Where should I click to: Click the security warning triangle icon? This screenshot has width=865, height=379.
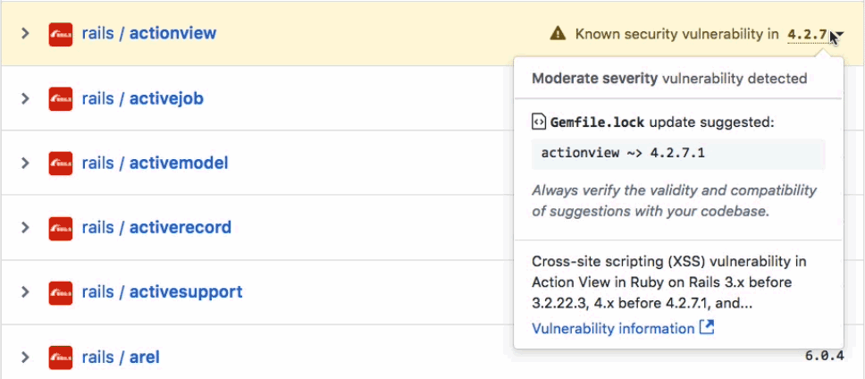[x=558, y=34]
